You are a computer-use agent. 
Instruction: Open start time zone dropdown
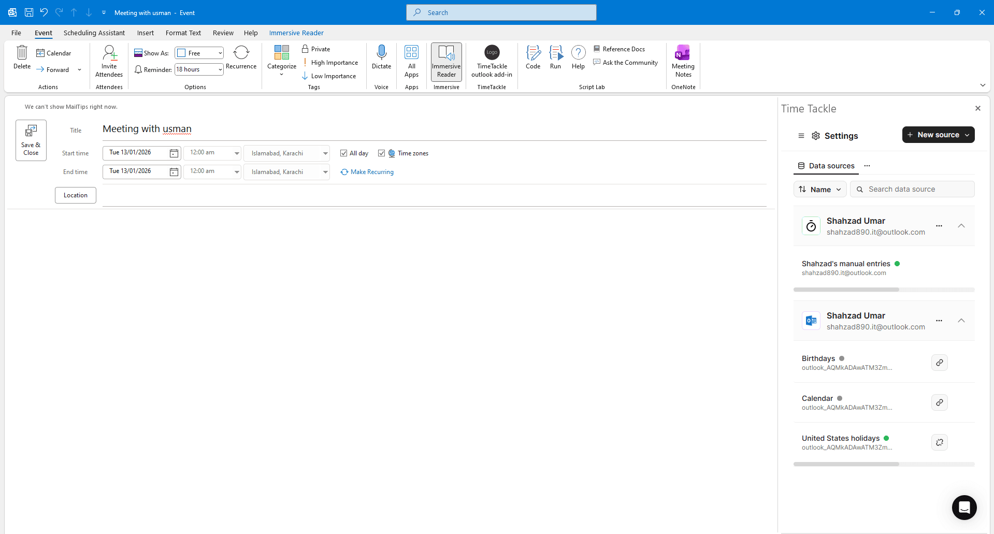[x=325, y=153]
